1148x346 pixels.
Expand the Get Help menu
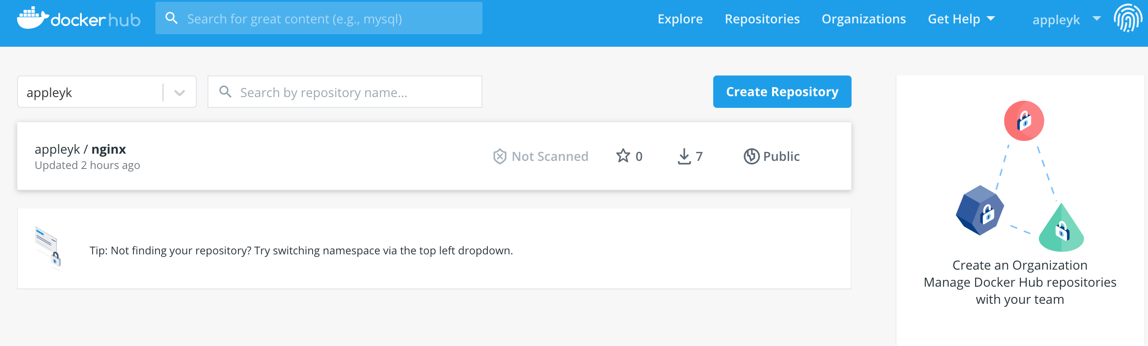tap(961, 19)
